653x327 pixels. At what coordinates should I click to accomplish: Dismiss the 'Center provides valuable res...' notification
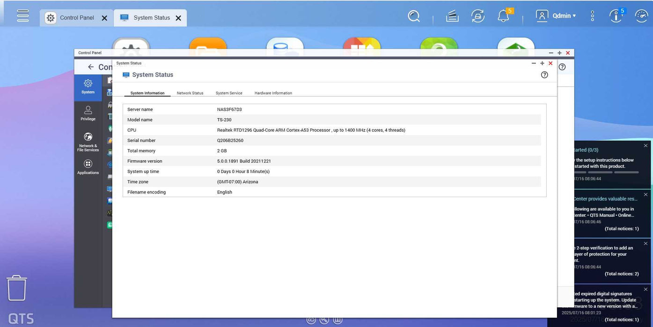point(646,194)
